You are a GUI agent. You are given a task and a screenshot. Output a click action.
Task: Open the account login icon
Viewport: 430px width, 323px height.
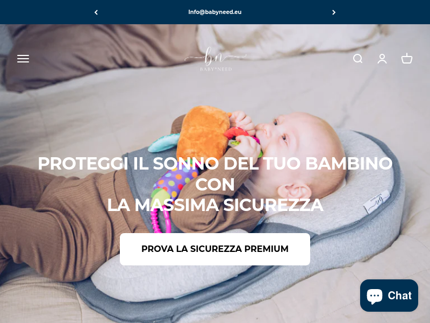[382, 59]
